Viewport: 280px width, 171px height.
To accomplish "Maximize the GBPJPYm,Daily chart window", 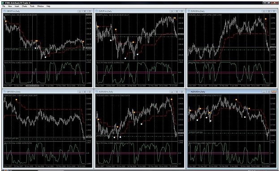I will (85, 11).
